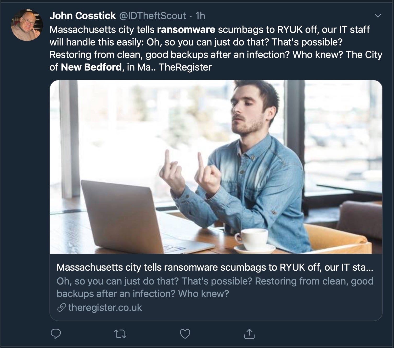Follow the theregister.co.uk domain link
Viewport: 394px width, 348px height.
[105, 308]
